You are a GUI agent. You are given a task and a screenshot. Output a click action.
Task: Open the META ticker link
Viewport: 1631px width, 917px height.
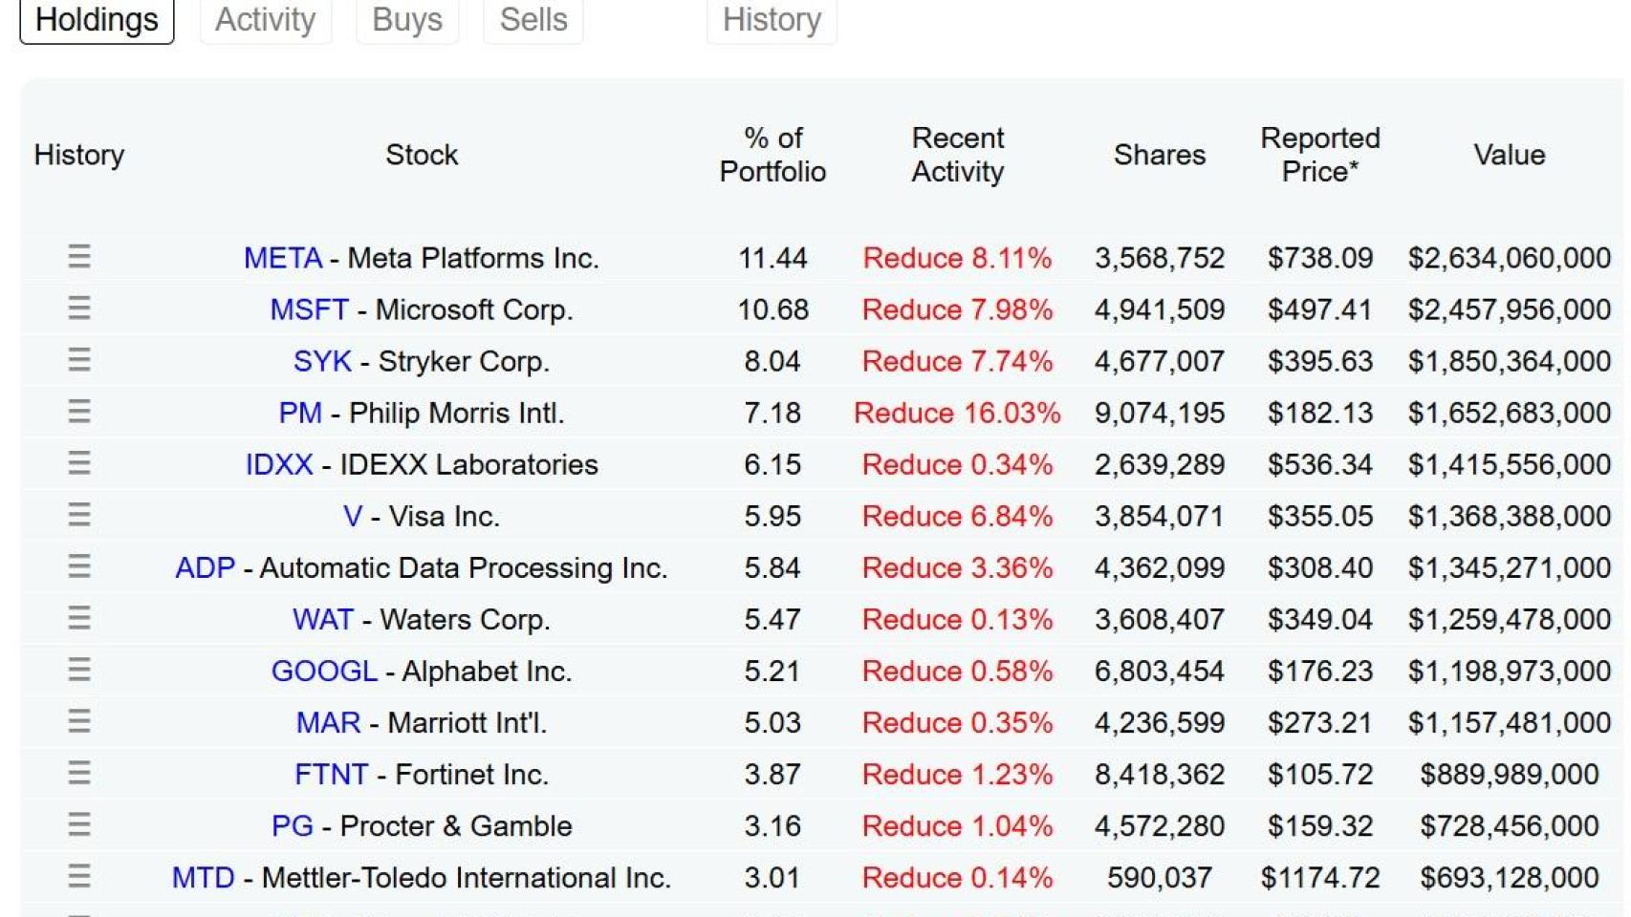click(x=283, y=258)
